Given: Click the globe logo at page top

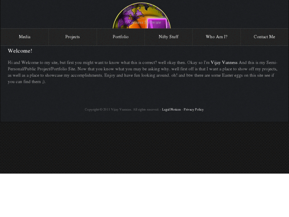Looking at the screenshot, I should pos(142,16).
